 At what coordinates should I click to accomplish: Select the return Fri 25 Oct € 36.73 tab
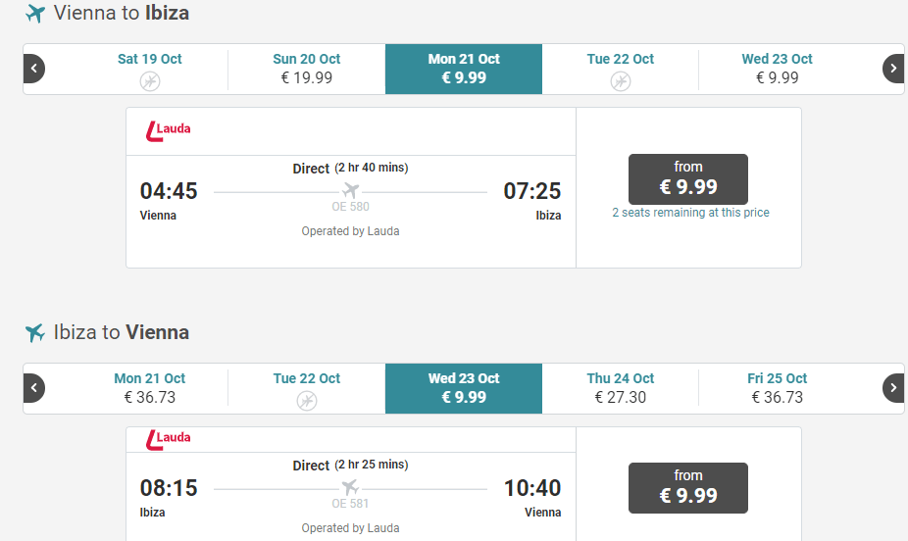[x=778, y=388]
